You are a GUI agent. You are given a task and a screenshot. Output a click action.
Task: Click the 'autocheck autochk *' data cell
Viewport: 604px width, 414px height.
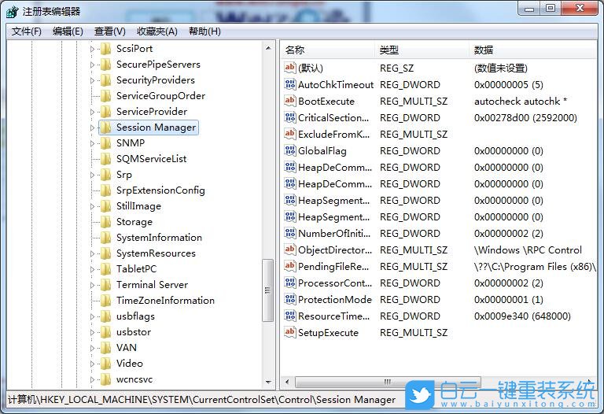click(521, 102)
